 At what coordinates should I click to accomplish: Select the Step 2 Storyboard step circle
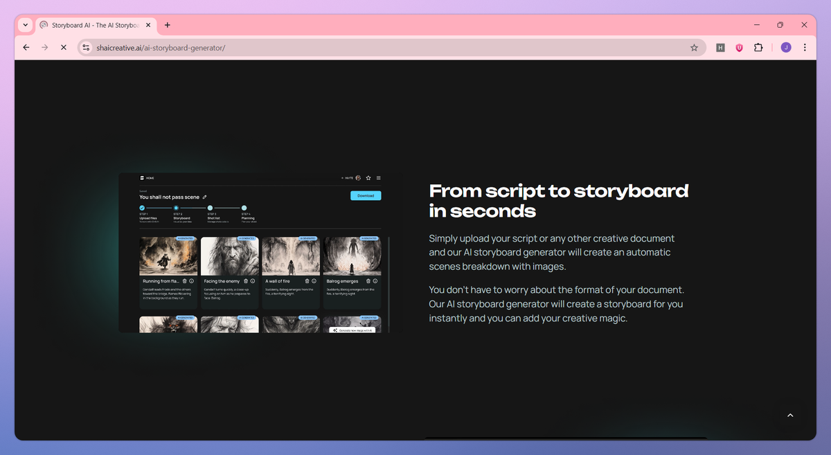(x=176, y=208)
